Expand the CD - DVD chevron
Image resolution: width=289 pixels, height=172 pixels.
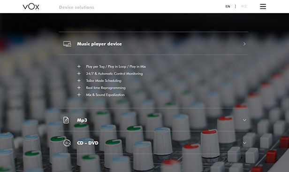244,143
